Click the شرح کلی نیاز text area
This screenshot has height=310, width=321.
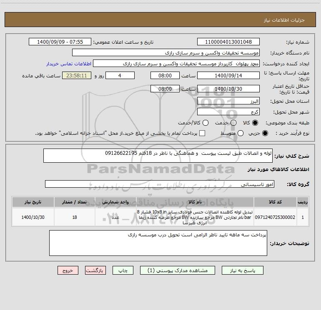click(x=158, y=156)
